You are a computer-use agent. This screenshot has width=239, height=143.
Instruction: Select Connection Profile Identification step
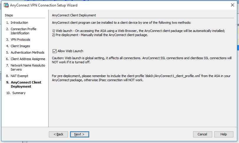click(x=24, y=31)
